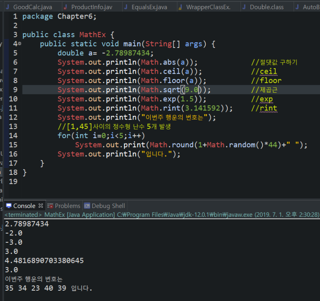Close the Console view tab

coord(41,206)
